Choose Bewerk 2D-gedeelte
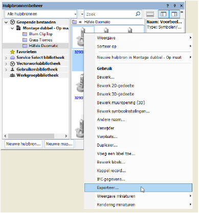 pos(138,86)
